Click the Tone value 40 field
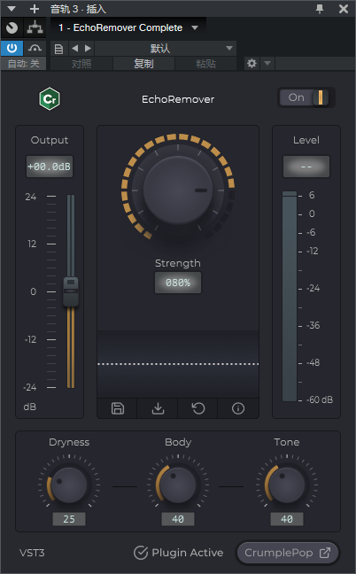The height and width of the screenshot is (574, 356). [287, 519]
